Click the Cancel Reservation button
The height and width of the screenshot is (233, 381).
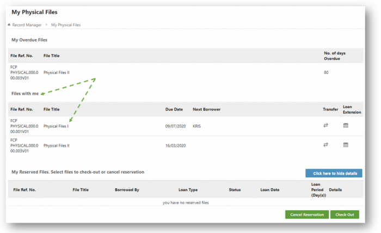point(307,214)
